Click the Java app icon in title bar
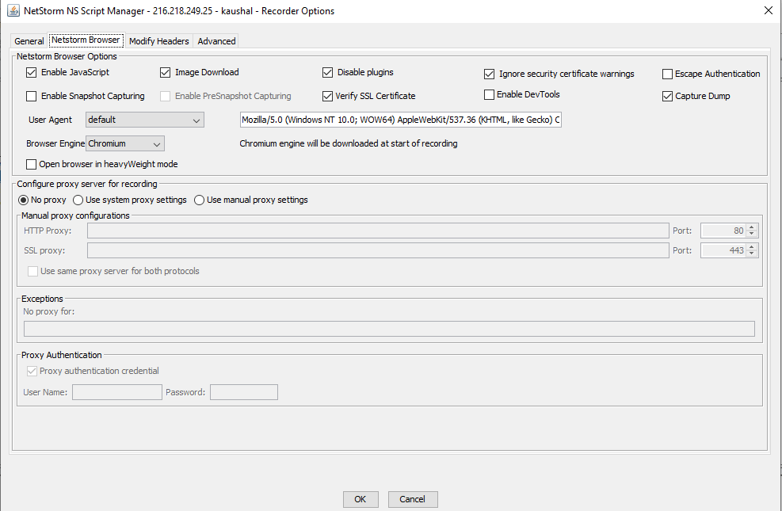The height and width of the screenshot is (511, 782). click(13, 10)
